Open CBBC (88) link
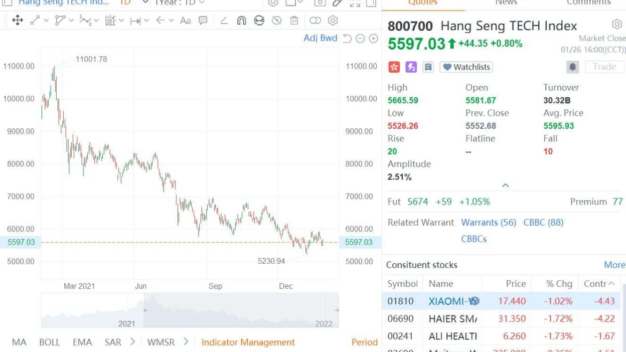 [543, 222]
